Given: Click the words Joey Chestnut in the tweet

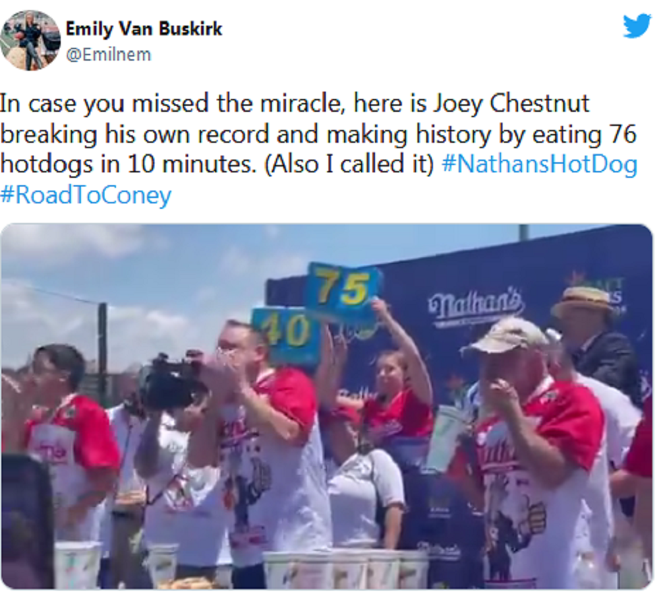Looking at the screenshot, I should pos(511,104).
